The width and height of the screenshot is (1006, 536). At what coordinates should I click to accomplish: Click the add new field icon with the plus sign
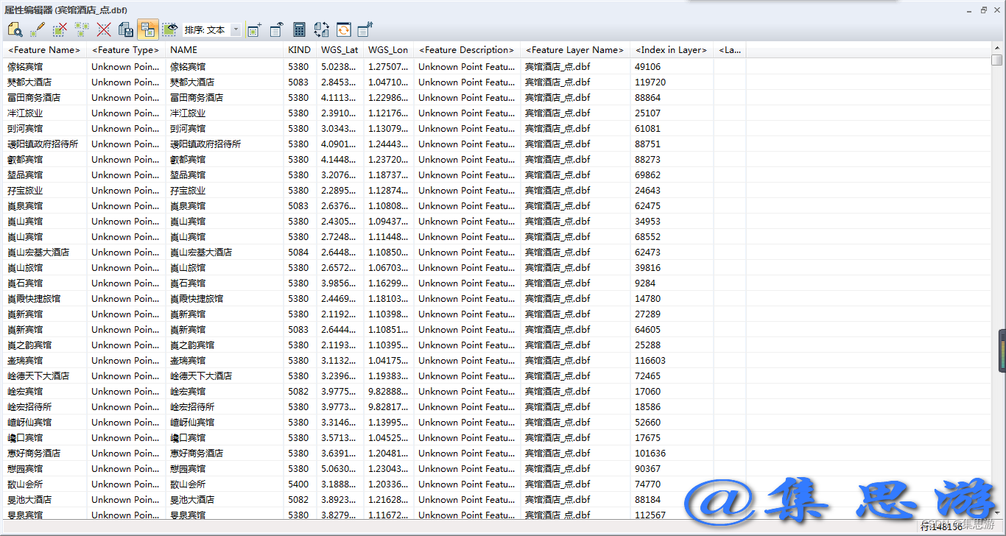[255, 29]
